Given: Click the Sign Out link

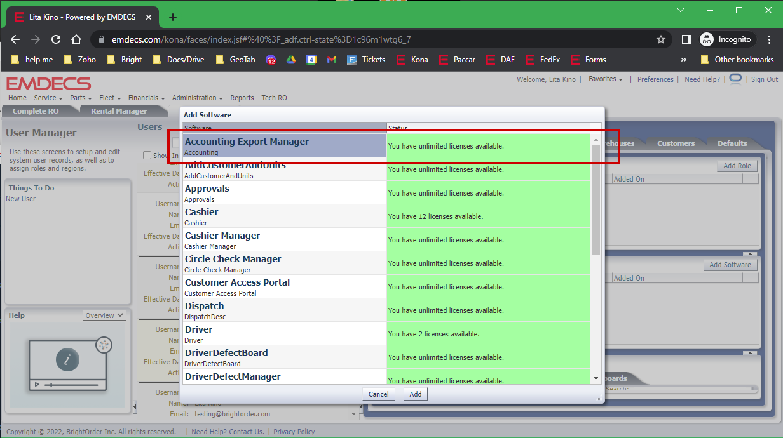Looking at the screenshot, I should coord(764,79).
